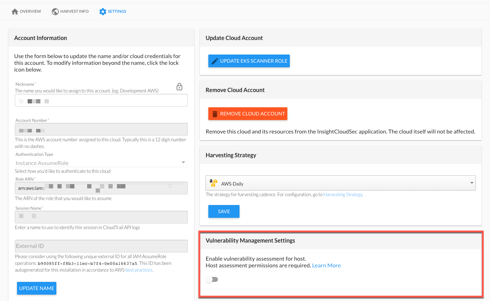
Task: Click Update EKS Scanner Role button
Action: coord(249,61)
